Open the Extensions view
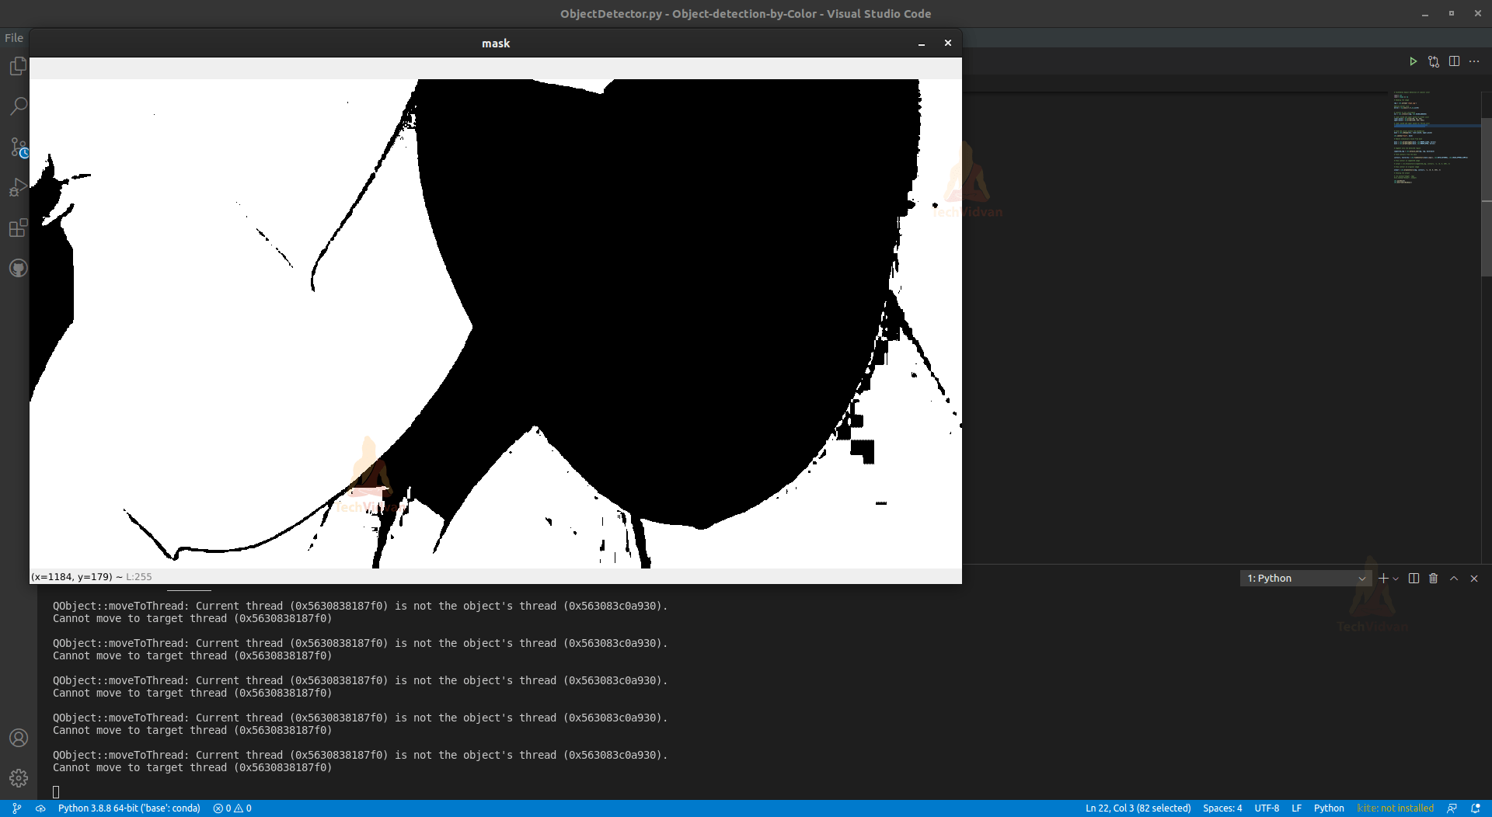The image size is (1492, 817). [x=18, y=228]
